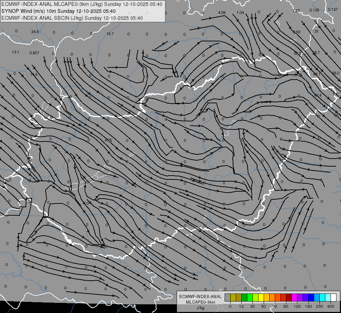Viewport: 341px width, 313px height.
Task: Choose the pure blue legend swatch
Action: click(x=311, y=297)
